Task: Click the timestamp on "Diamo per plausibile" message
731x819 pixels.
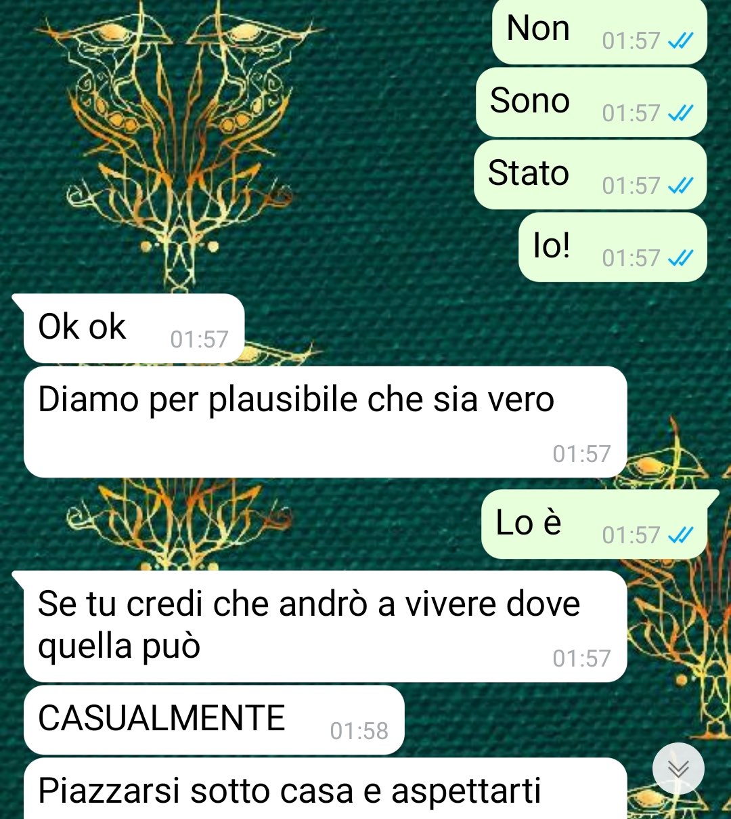Action: (582, 455)
